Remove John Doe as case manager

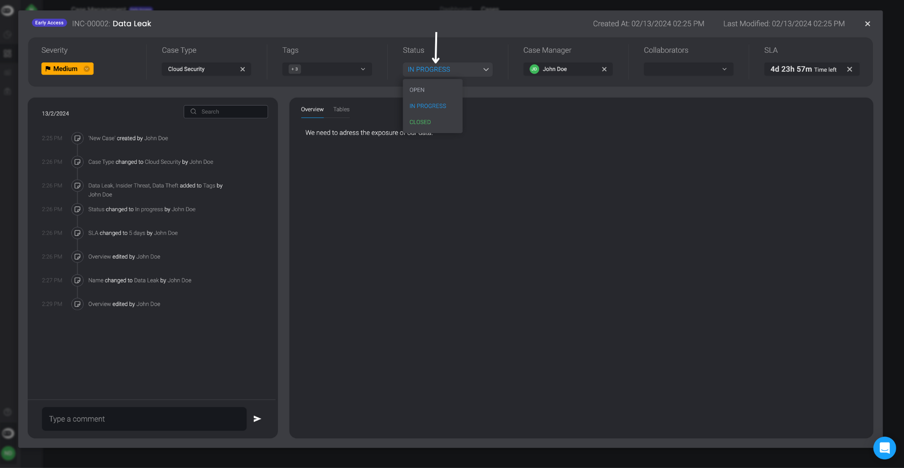(x=604, y=69)
